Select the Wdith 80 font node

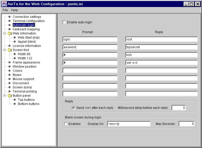pyautogui.click(x=24, y=54)
